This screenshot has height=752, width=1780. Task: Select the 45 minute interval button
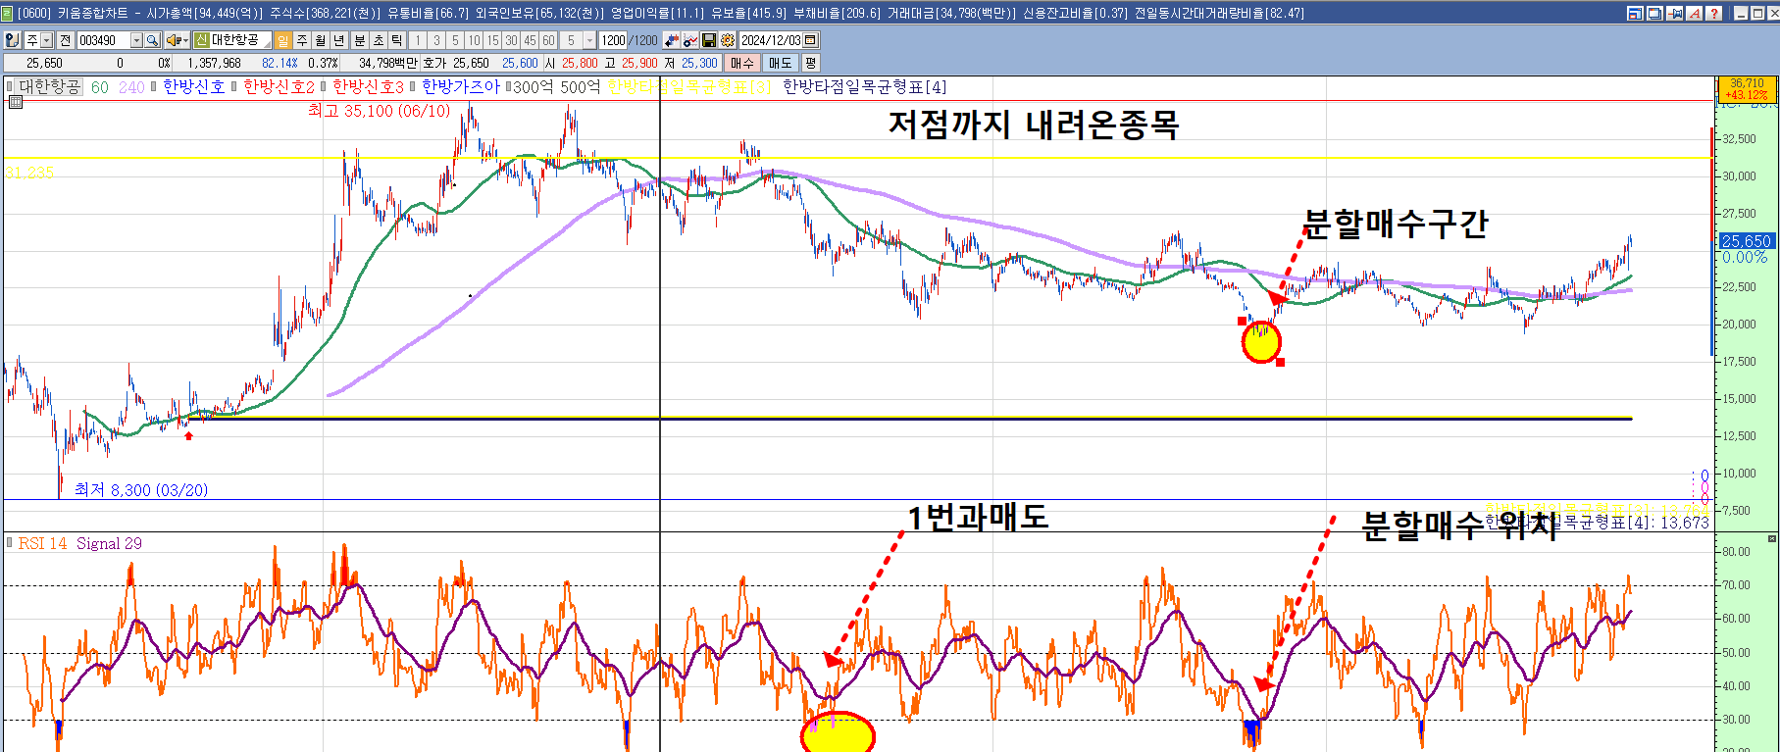point(530,40)
